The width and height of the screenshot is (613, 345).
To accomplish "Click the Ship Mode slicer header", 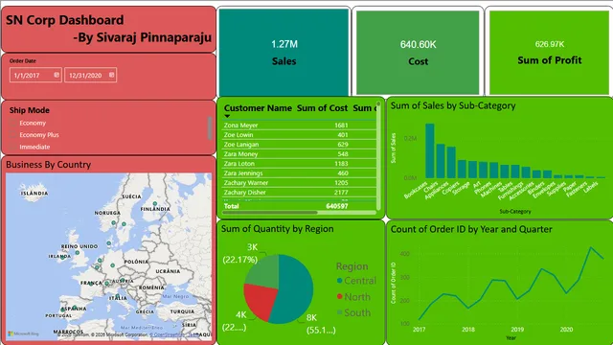I will (x=30, y=110).
